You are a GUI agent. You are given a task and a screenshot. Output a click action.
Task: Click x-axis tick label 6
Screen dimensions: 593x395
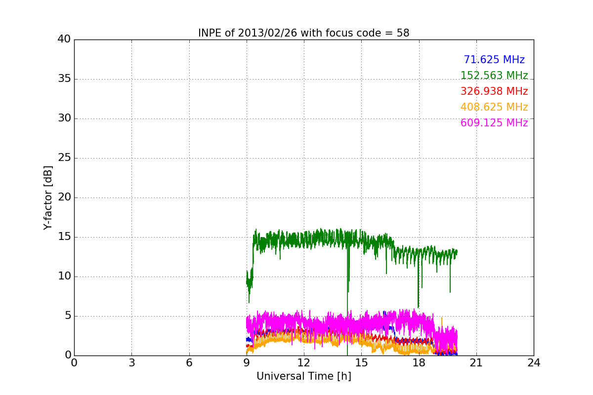point(189,363)
